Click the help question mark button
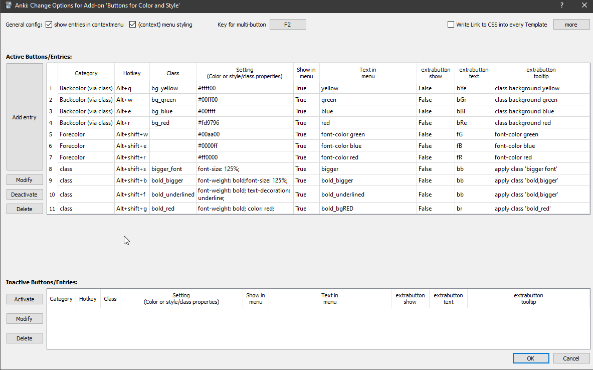 click(561, 6)
